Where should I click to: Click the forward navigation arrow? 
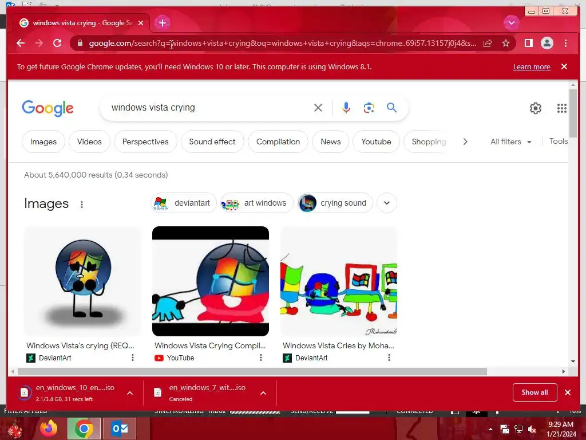click(39, 43)
